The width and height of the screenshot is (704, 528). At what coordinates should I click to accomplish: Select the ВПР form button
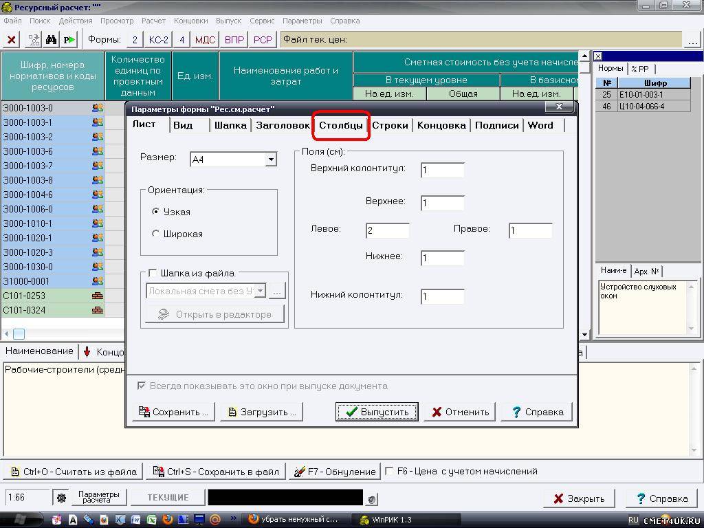[x=234, y=40]
